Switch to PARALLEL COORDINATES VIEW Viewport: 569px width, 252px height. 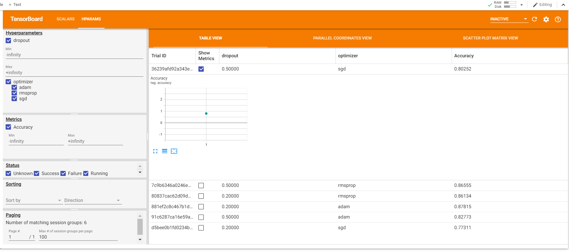pyautogui.click(x=342, y=38)
